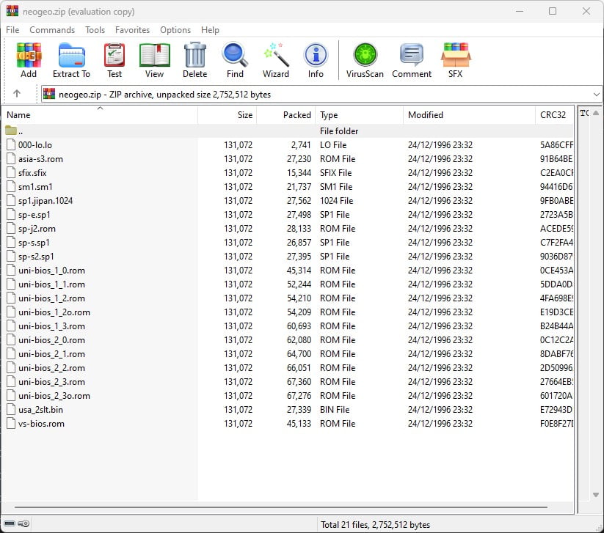Click the Delete trash can icon
Viewport: 604px width, 533px height.
coord(195,55)
